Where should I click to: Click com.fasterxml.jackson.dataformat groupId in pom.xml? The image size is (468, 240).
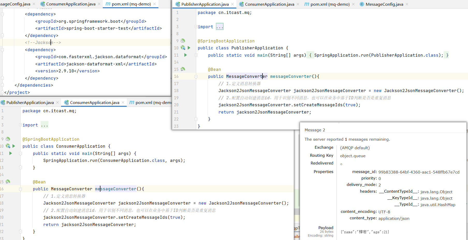click(x=100, y=57)
